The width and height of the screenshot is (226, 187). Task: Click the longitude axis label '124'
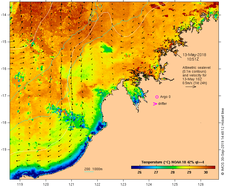149,185
